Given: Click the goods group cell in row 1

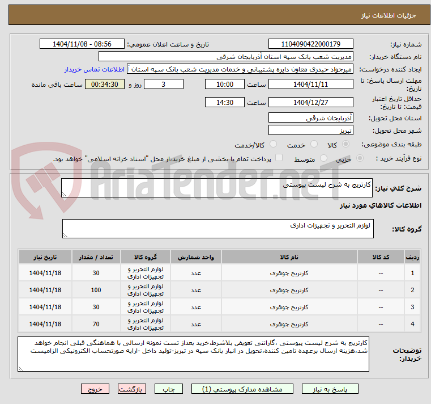Looking at the screenshot, I should point(145,273).
